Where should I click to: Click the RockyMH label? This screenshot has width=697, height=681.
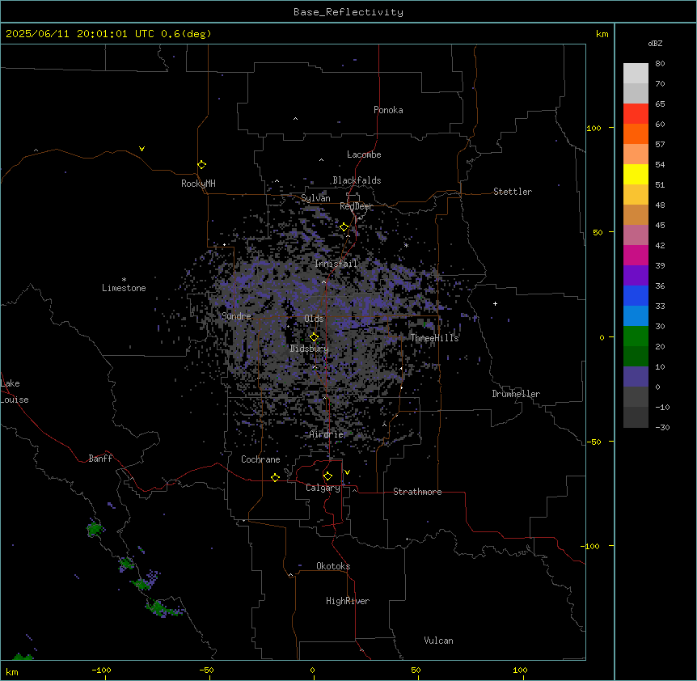198,184
